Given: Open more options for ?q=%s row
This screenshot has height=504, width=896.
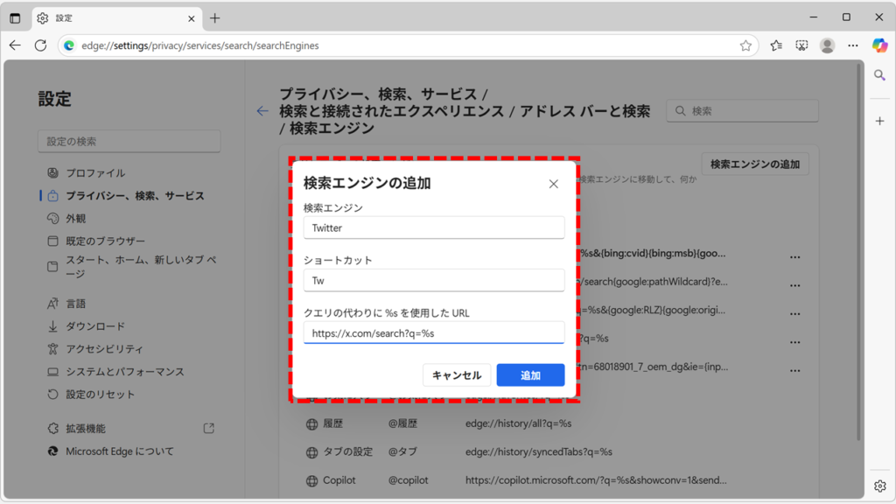Looking at the screenshot, I should point(794,342).
